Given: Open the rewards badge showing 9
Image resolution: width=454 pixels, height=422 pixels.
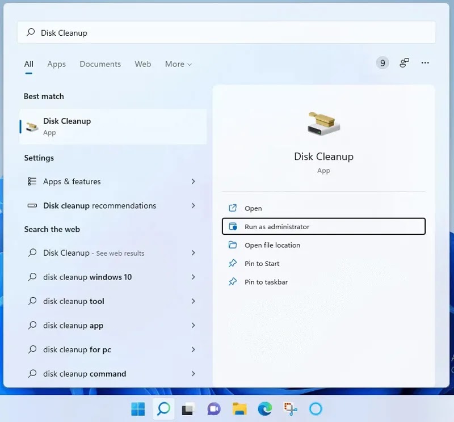Looking at the screenshot, I should click(x=382, y=63).
